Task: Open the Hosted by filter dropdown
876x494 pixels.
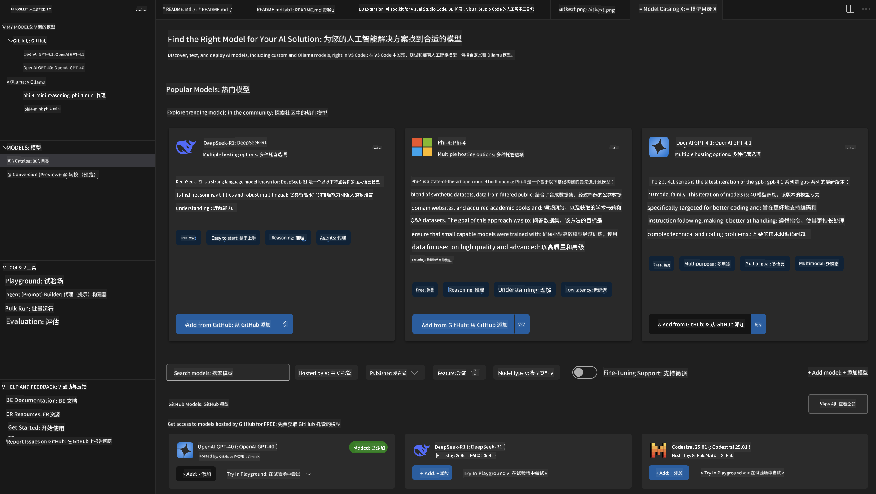Action: tap(326, 373)
